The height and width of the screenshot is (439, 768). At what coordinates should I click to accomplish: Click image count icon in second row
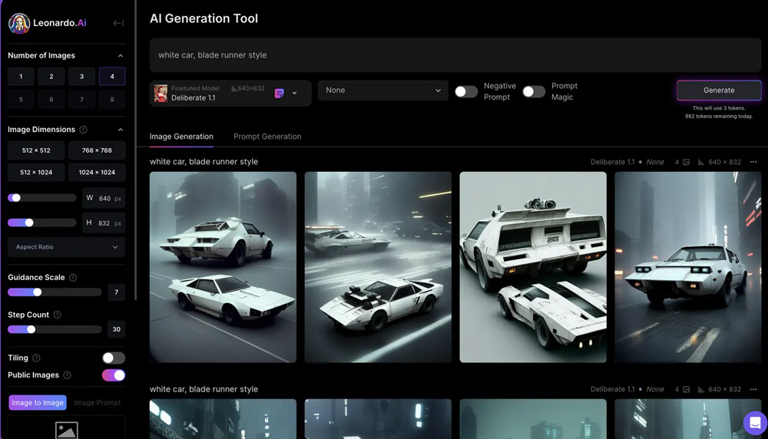tap(686, 389)
